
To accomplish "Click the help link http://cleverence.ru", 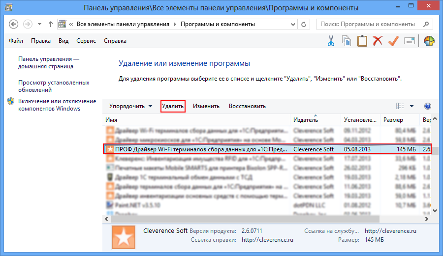I will pos(267,240).
